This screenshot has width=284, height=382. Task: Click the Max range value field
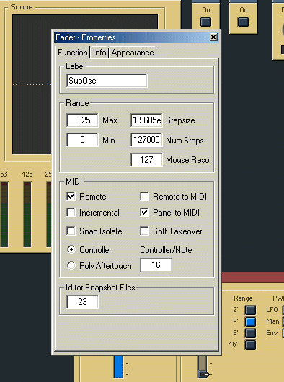point(82,120)
